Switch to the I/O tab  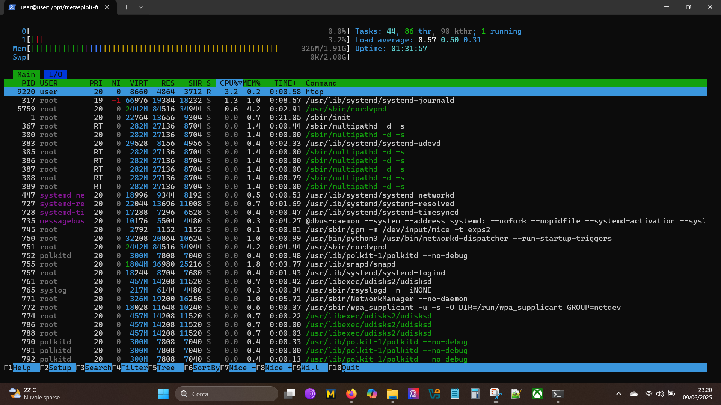tap(56, 74)
